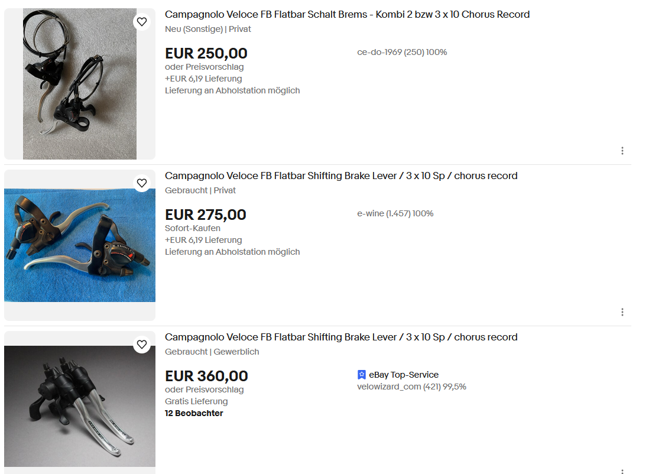Open three-dot menu for e-wine listing
Viewport: 652px width, 474px height.
(622, 312)
